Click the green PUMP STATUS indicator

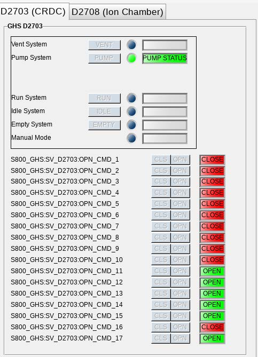click(x=165, y=58)
